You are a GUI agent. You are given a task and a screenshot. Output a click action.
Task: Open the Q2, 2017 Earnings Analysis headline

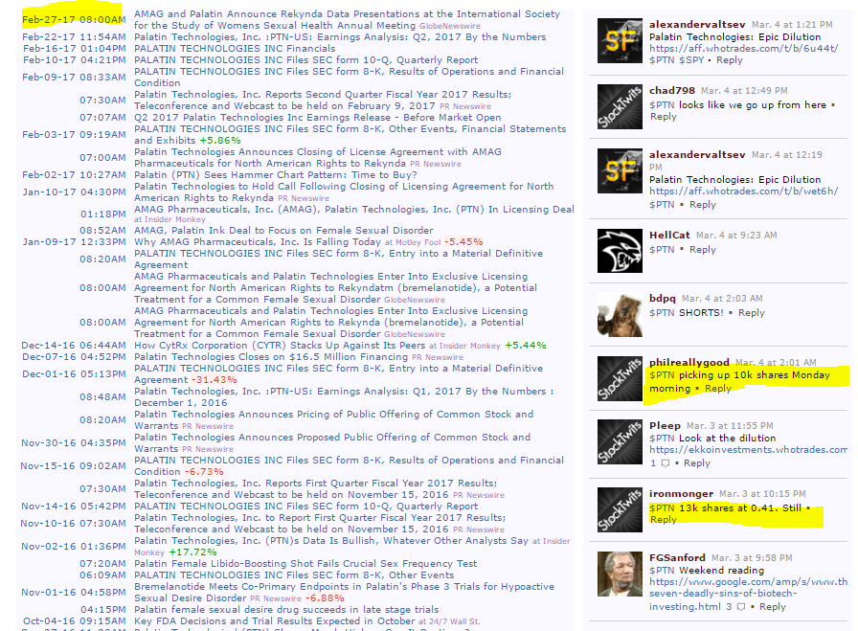point(340,37)
